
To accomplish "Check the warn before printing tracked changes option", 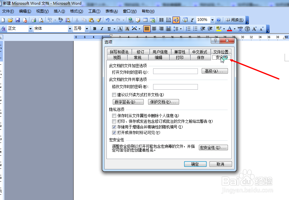I will [x=114, y=122].
